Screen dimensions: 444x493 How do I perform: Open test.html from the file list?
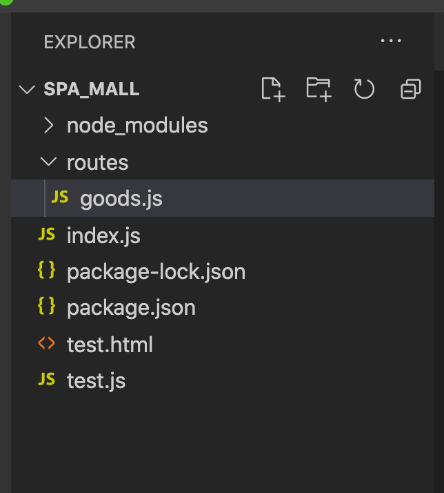[x=110, y=345]
